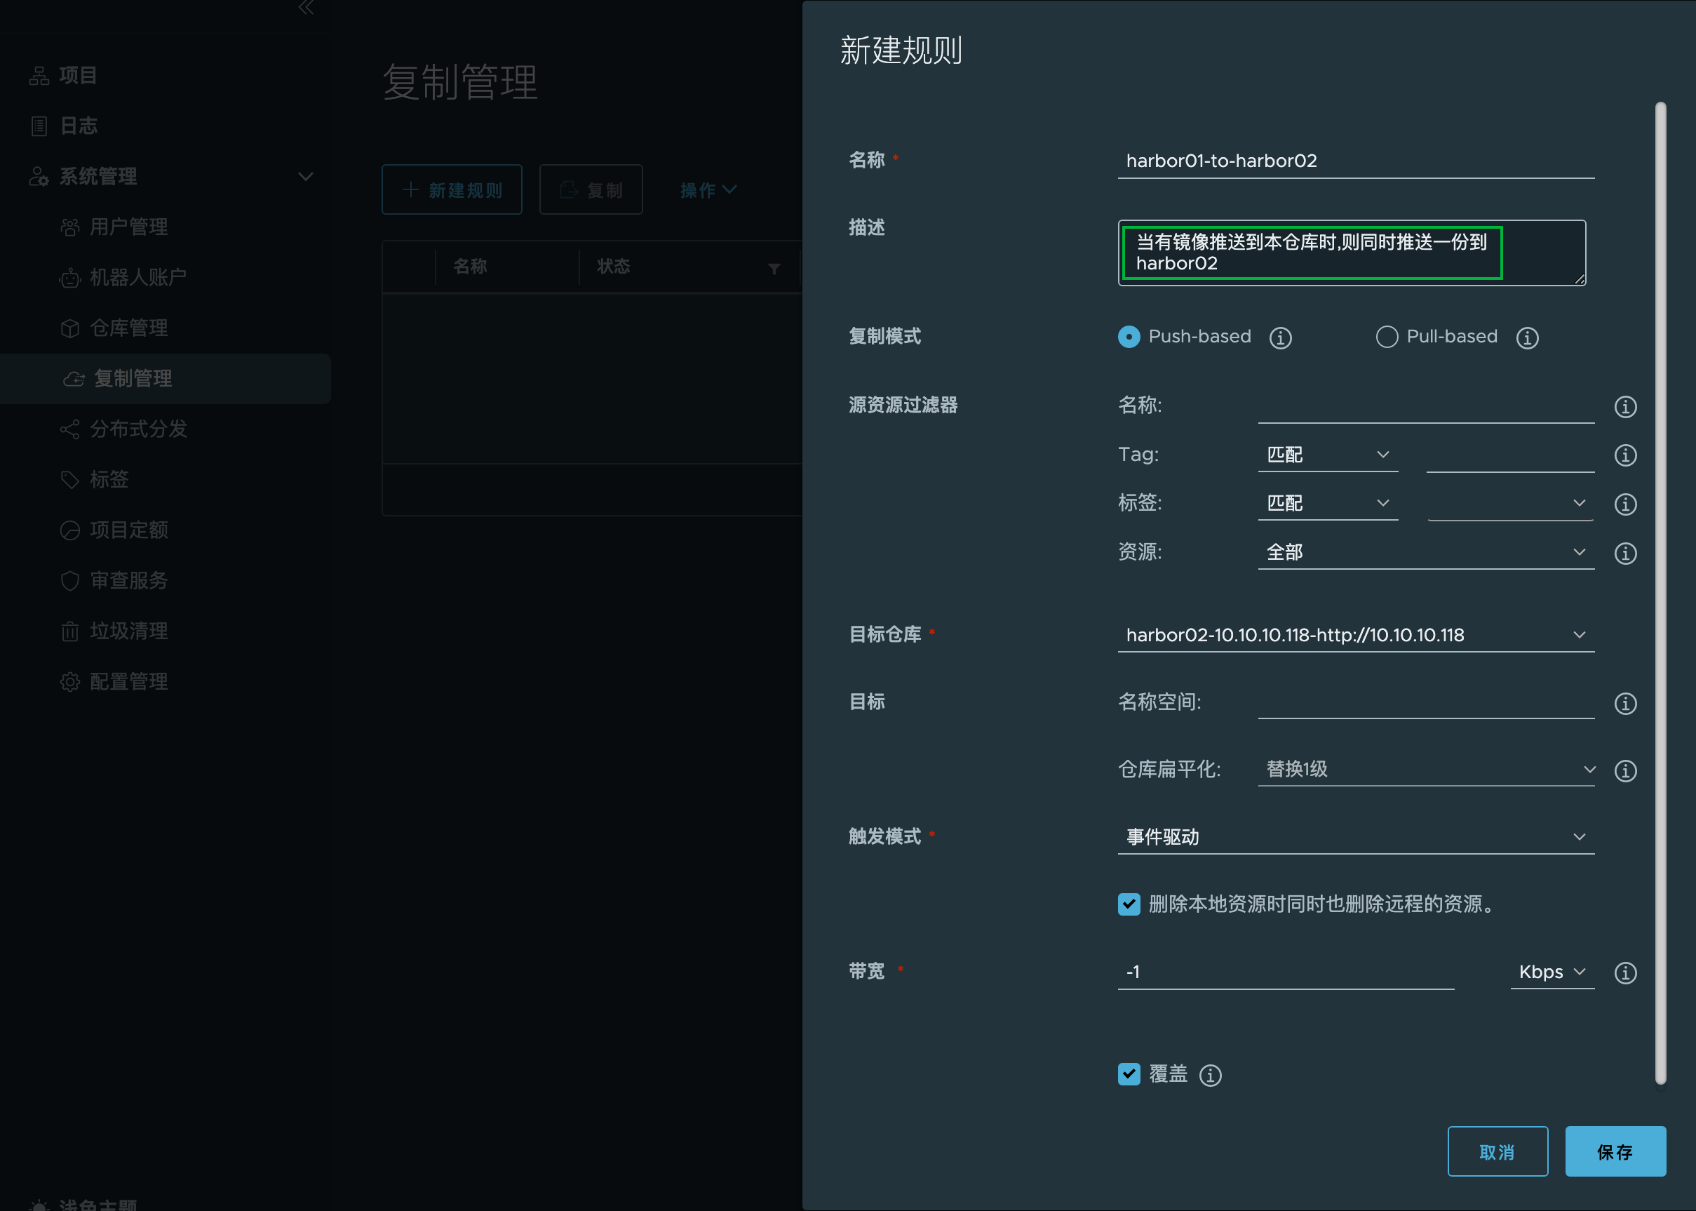This screenshot has width=1696, height=1211.
Task: Click the 带宽 value input
Action: 1286,972
